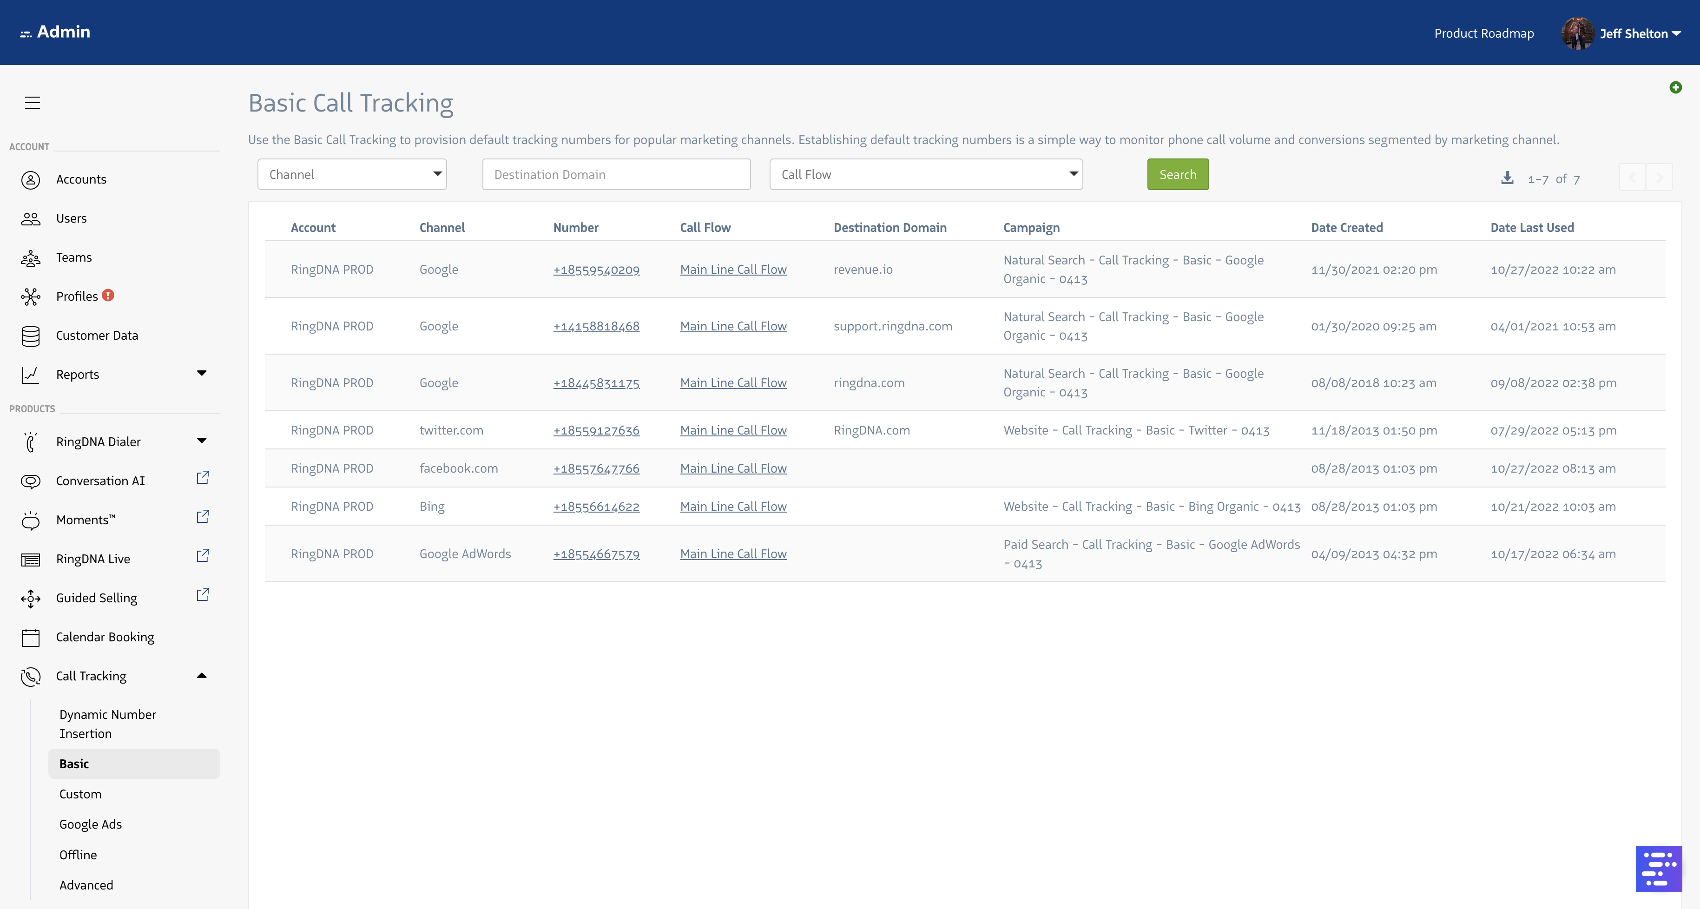
Task: Click the green add tracking number icon
Action: [x=1675, y=87]
